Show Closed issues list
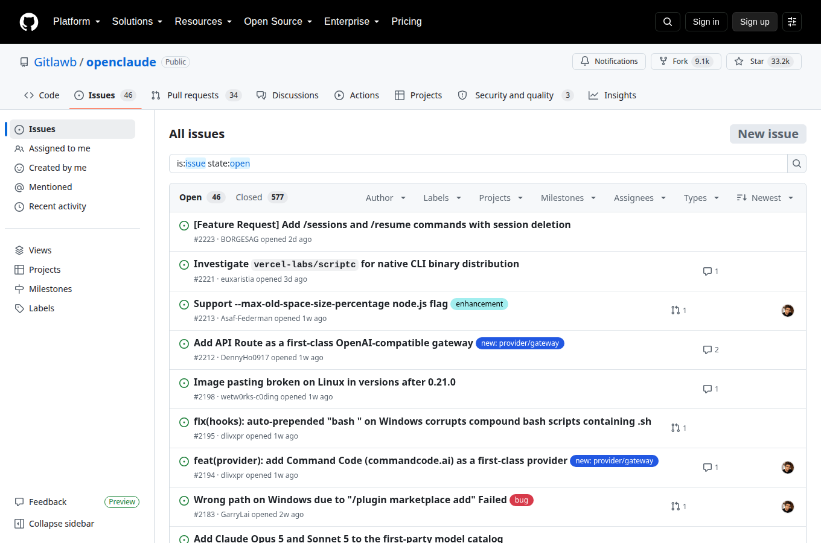 click(x=261, y=197)
